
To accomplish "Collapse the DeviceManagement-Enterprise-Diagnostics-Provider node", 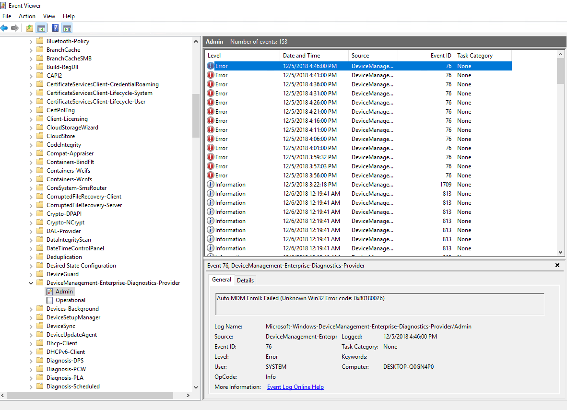I will click(x=31, y=282).
